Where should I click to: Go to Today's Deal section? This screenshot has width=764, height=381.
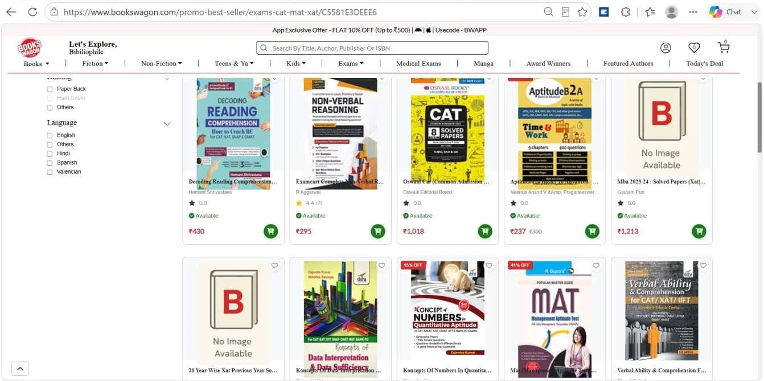(704, 64)
